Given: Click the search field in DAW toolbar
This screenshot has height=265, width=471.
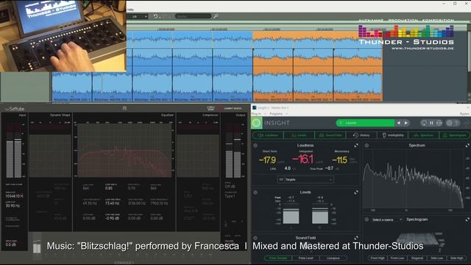Looking at the screenshot, I should point(193,16).
